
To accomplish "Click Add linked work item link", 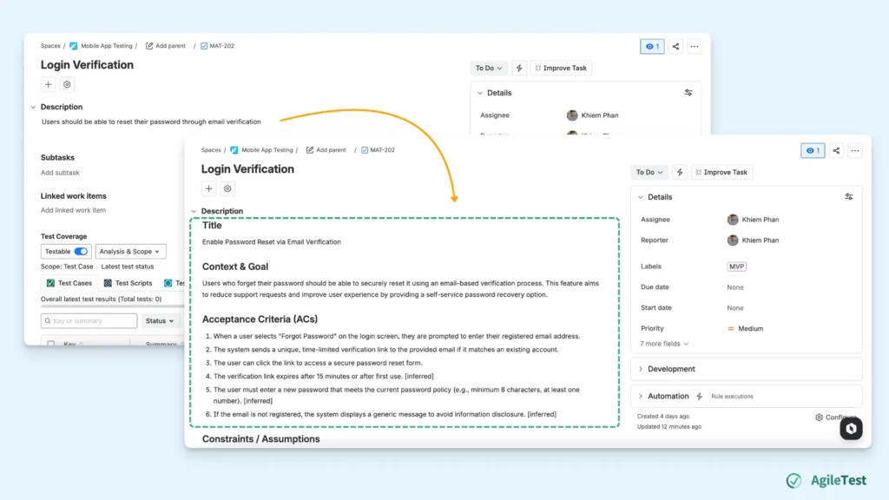I will (x=73, y=210).
